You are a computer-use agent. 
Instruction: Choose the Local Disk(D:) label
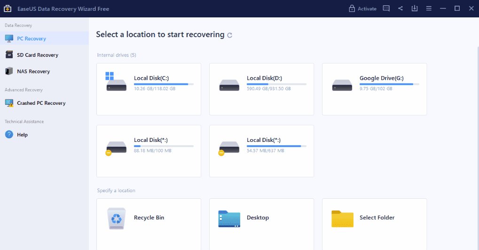(264, 78)
